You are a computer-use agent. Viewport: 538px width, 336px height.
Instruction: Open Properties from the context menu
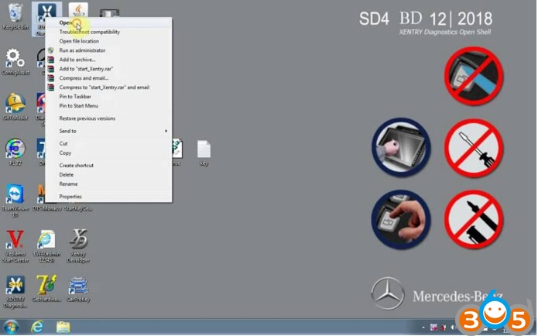point(109,197)
